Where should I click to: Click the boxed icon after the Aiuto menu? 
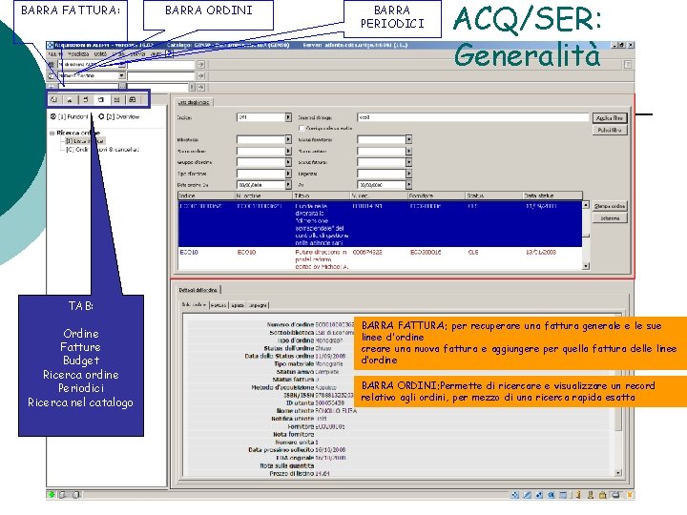point(169,53)
